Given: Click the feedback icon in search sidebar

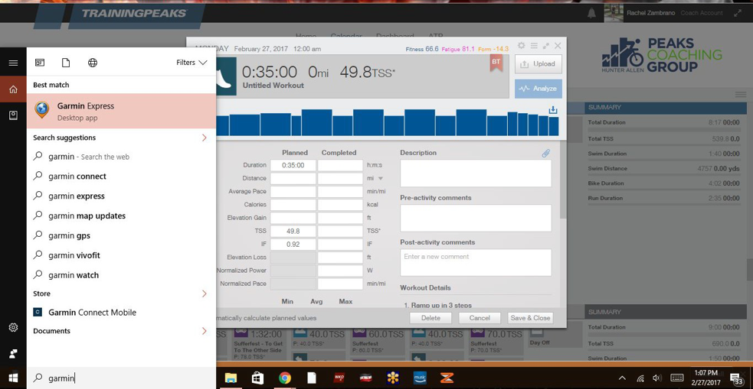Looking at the screenshot, I should click(13, 354).
